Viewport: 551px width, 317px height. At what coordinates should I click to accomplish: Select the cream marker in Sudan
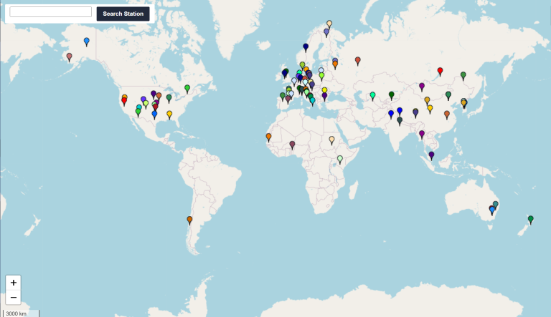(331, 140)
